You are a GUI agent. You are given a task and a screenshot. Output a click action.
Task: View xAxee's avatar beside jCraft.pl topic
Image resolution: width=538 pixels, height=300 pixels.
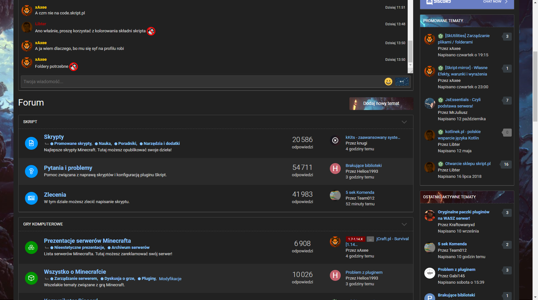(x=335, y=242)
